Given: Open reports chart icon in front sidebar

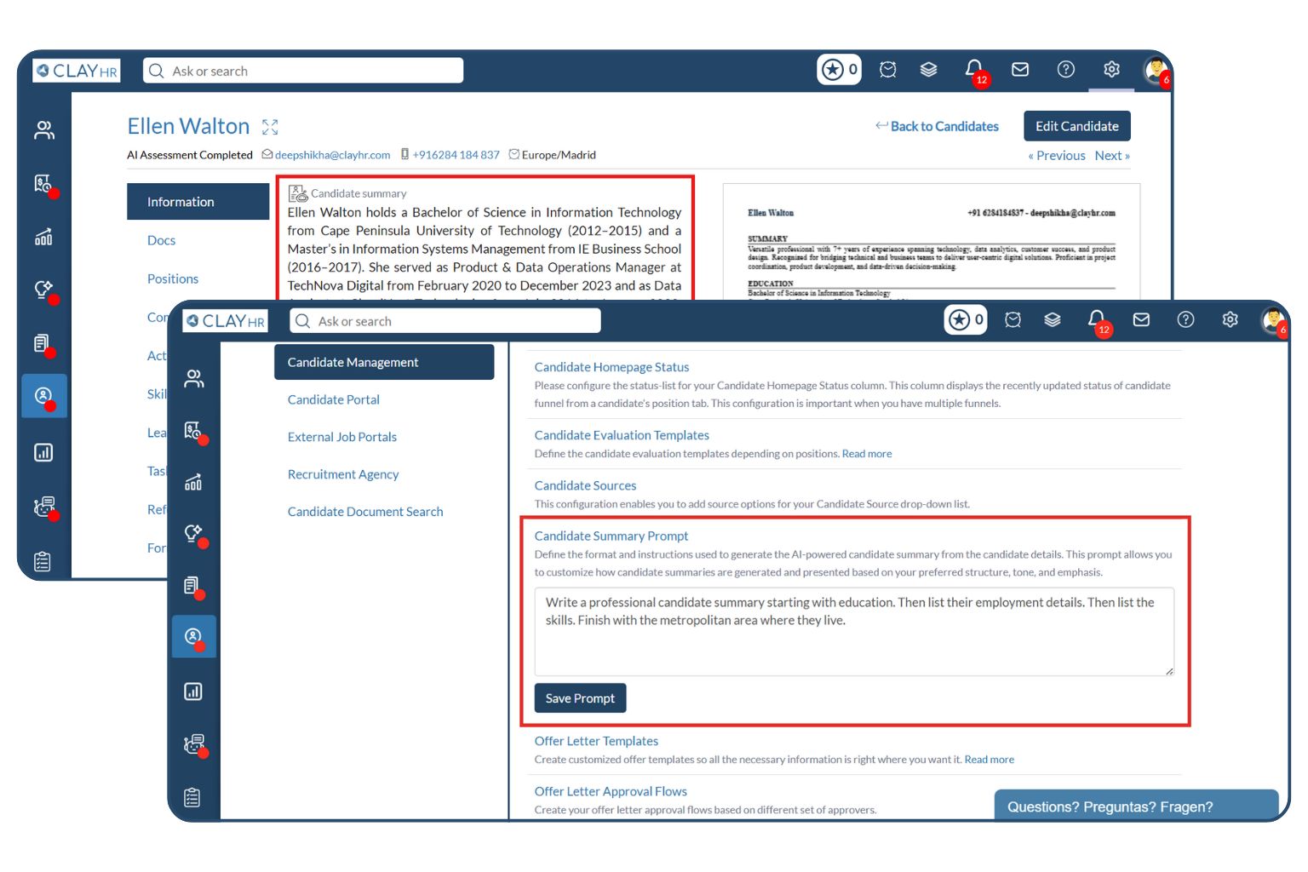Looking at the screenshot, I should [193, 691].
